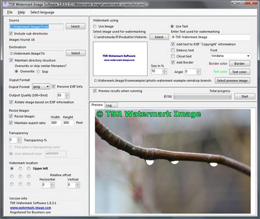The width and height of the screenshot is (260, 219).
Task: Select lower center watermark location radio
Action: 20,184
